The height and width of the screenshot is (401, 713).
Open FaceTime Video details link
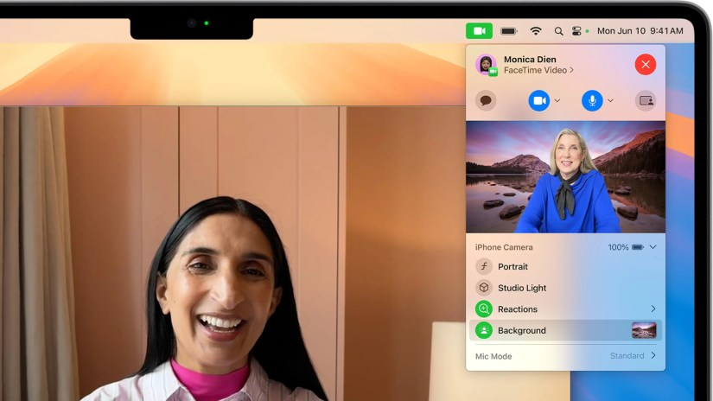(x=538, y=70)
